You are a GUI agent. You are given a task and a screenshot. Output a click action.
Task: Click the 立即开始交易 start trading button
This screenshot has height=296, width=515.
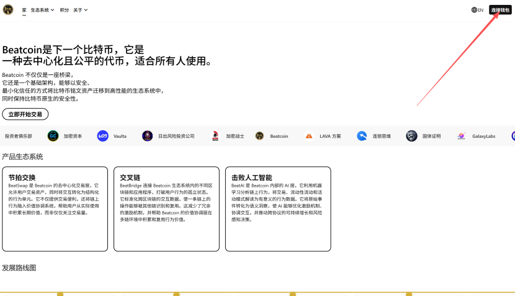click(25, 114)
